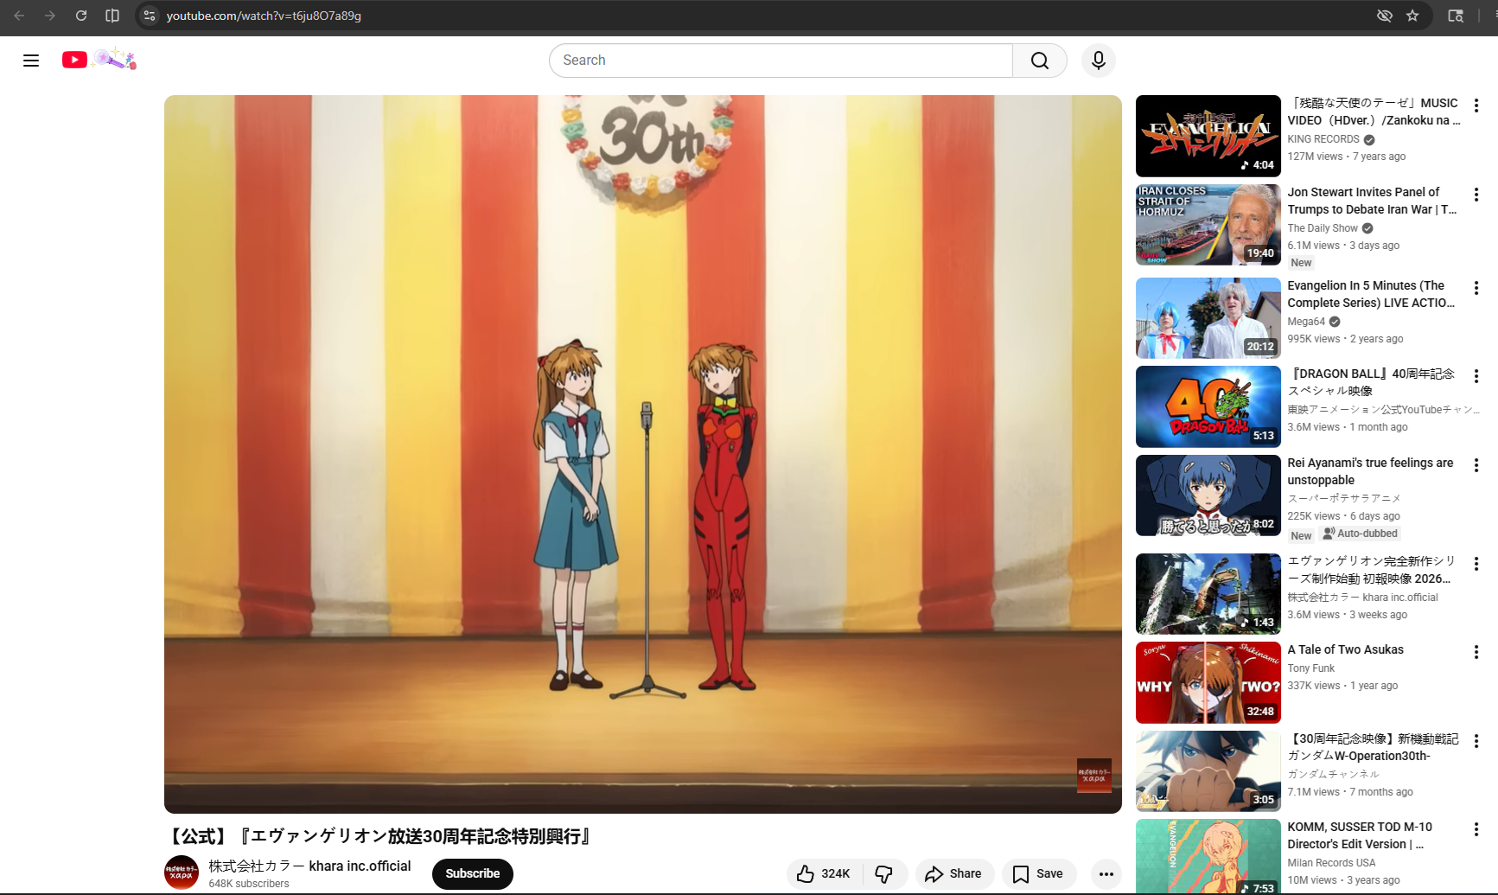Image resolution: width=1498 pixels, height=895 pixels.
Task: Open the khara inc.official channel avatar
Action: click(182, 873)
